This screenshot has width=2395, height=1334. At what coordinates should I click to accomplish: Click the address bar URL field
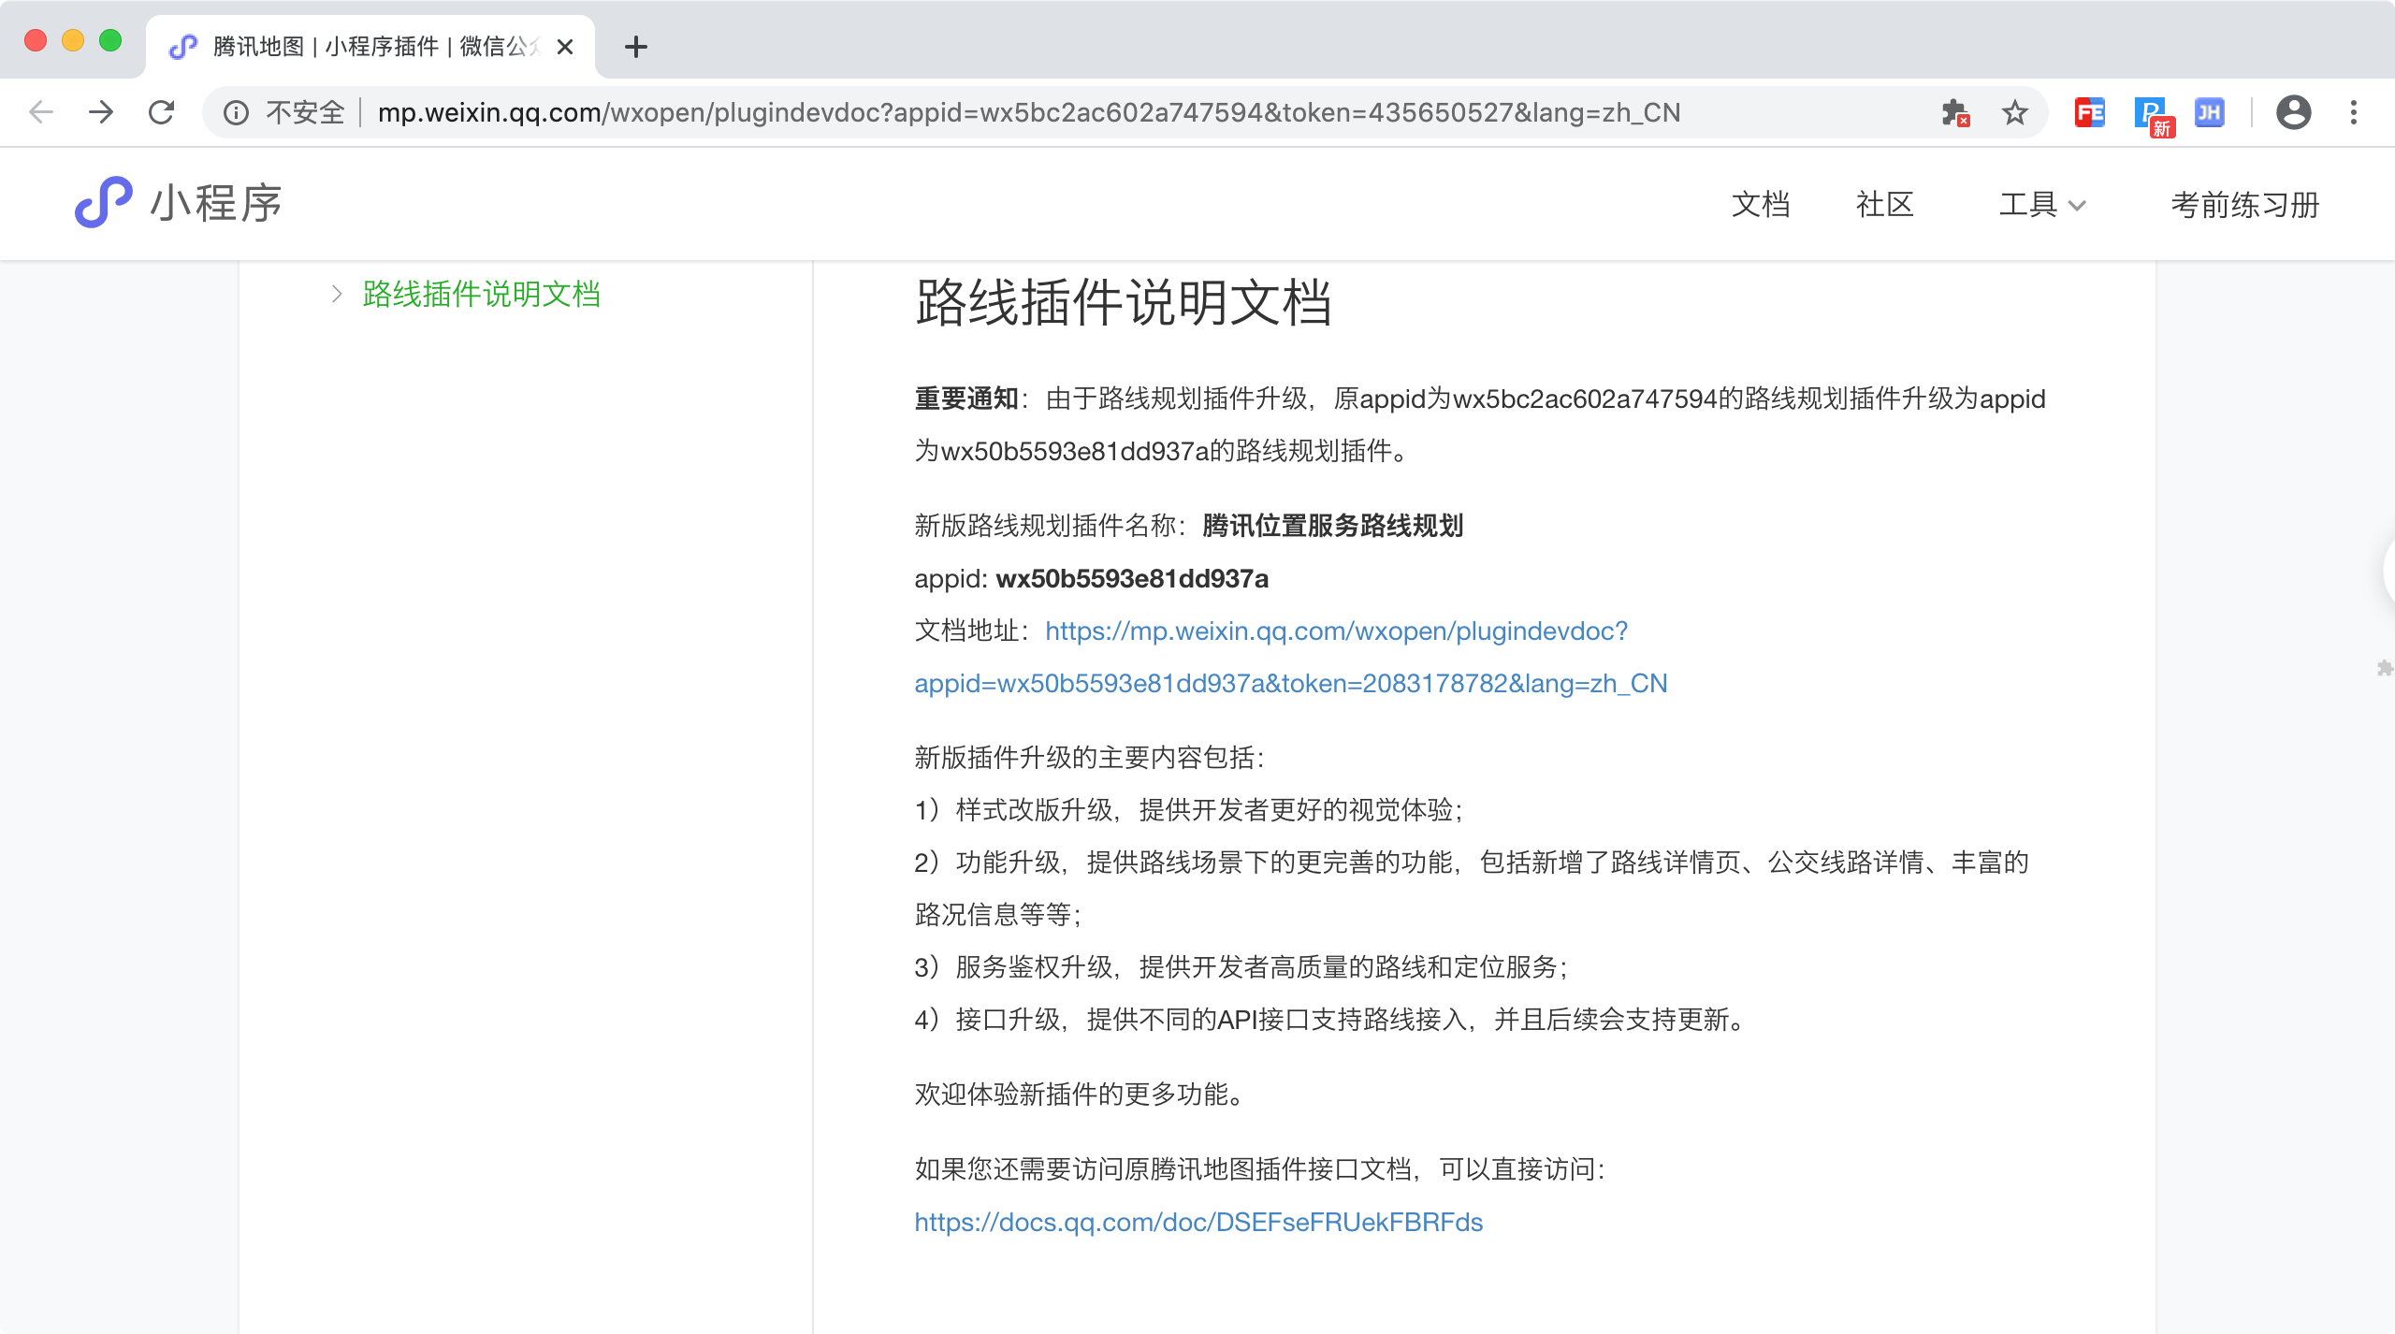pyautogui.click(x=1029, y=113)
